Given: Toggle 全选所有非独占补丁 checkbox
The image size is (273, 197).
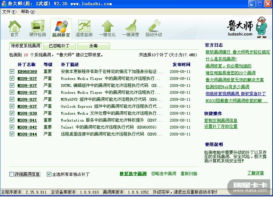Looking at the screenshot, I should [x=49, y=174].
